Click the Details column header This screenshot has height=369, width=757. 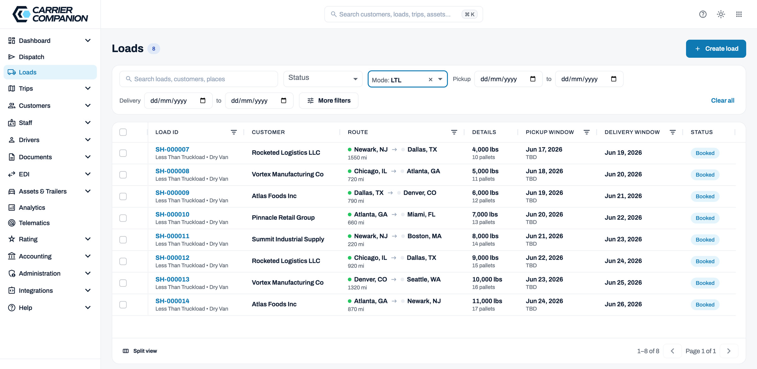484,132
